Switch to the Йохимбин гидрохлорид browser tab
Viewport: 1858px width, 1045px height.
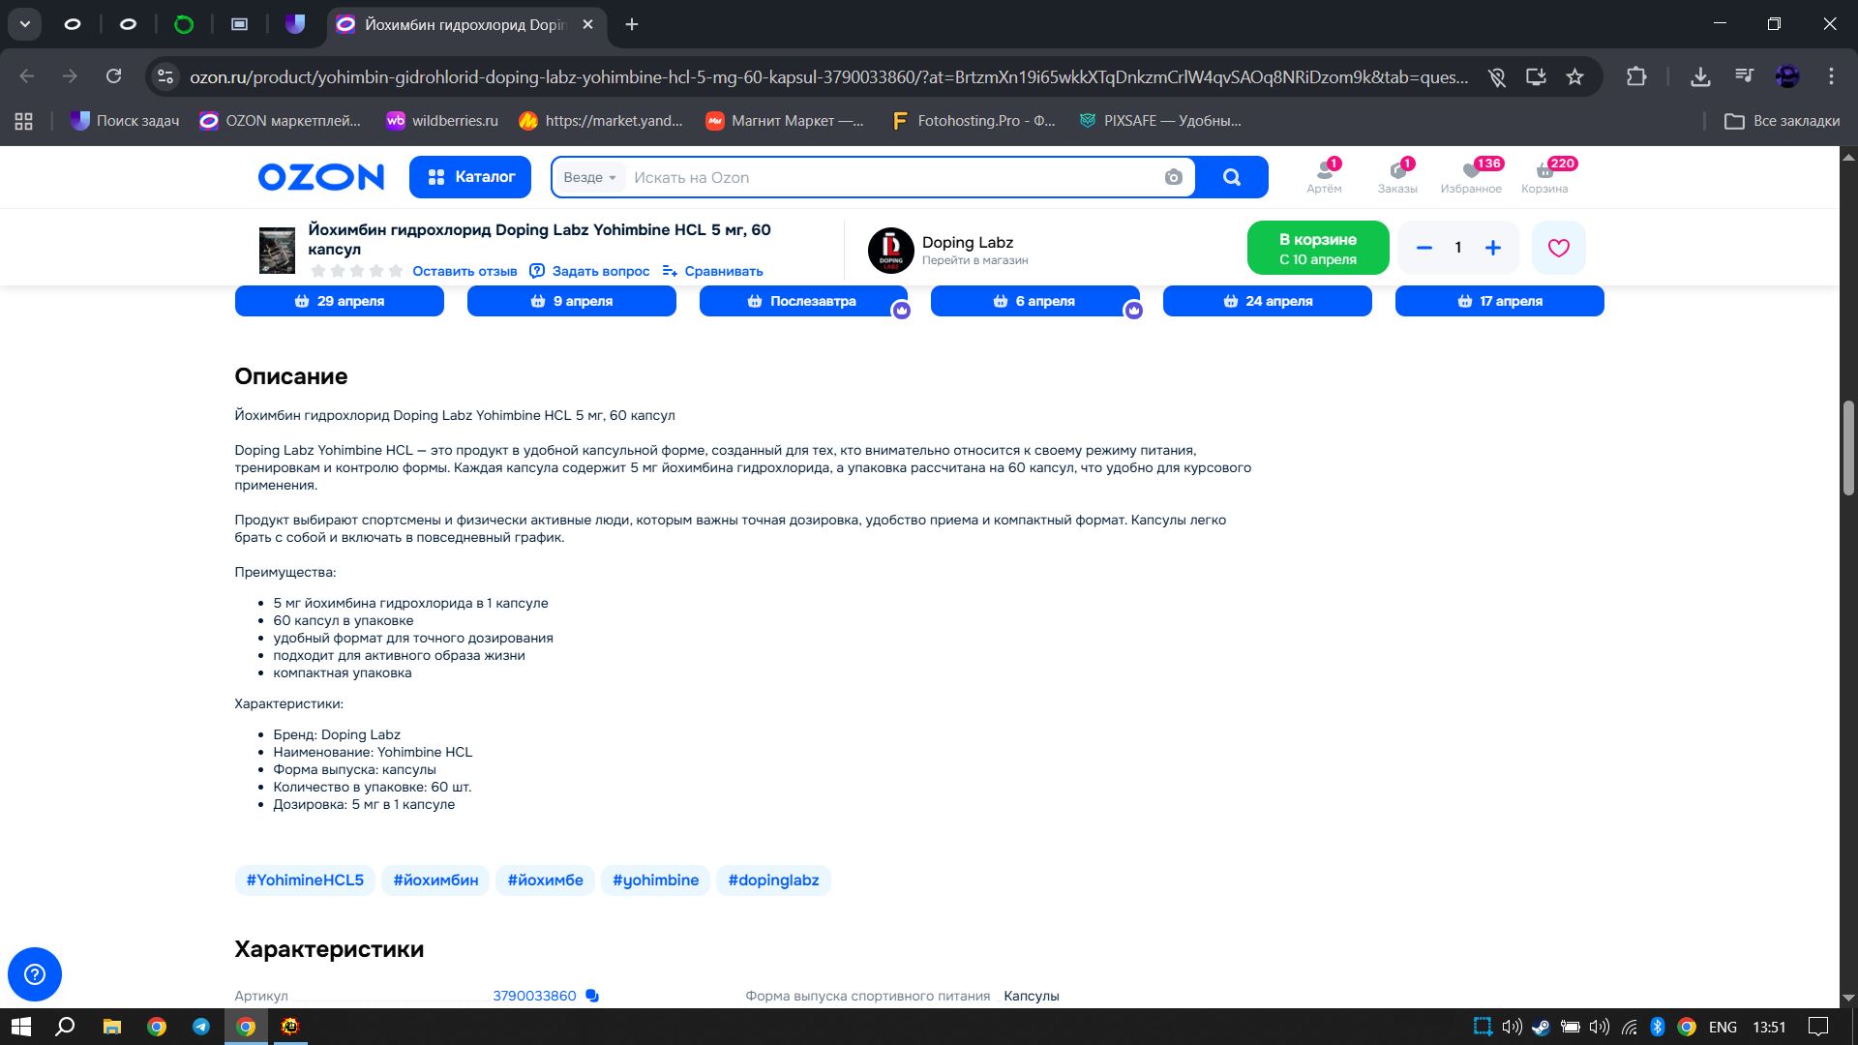[x=463, y=24]
